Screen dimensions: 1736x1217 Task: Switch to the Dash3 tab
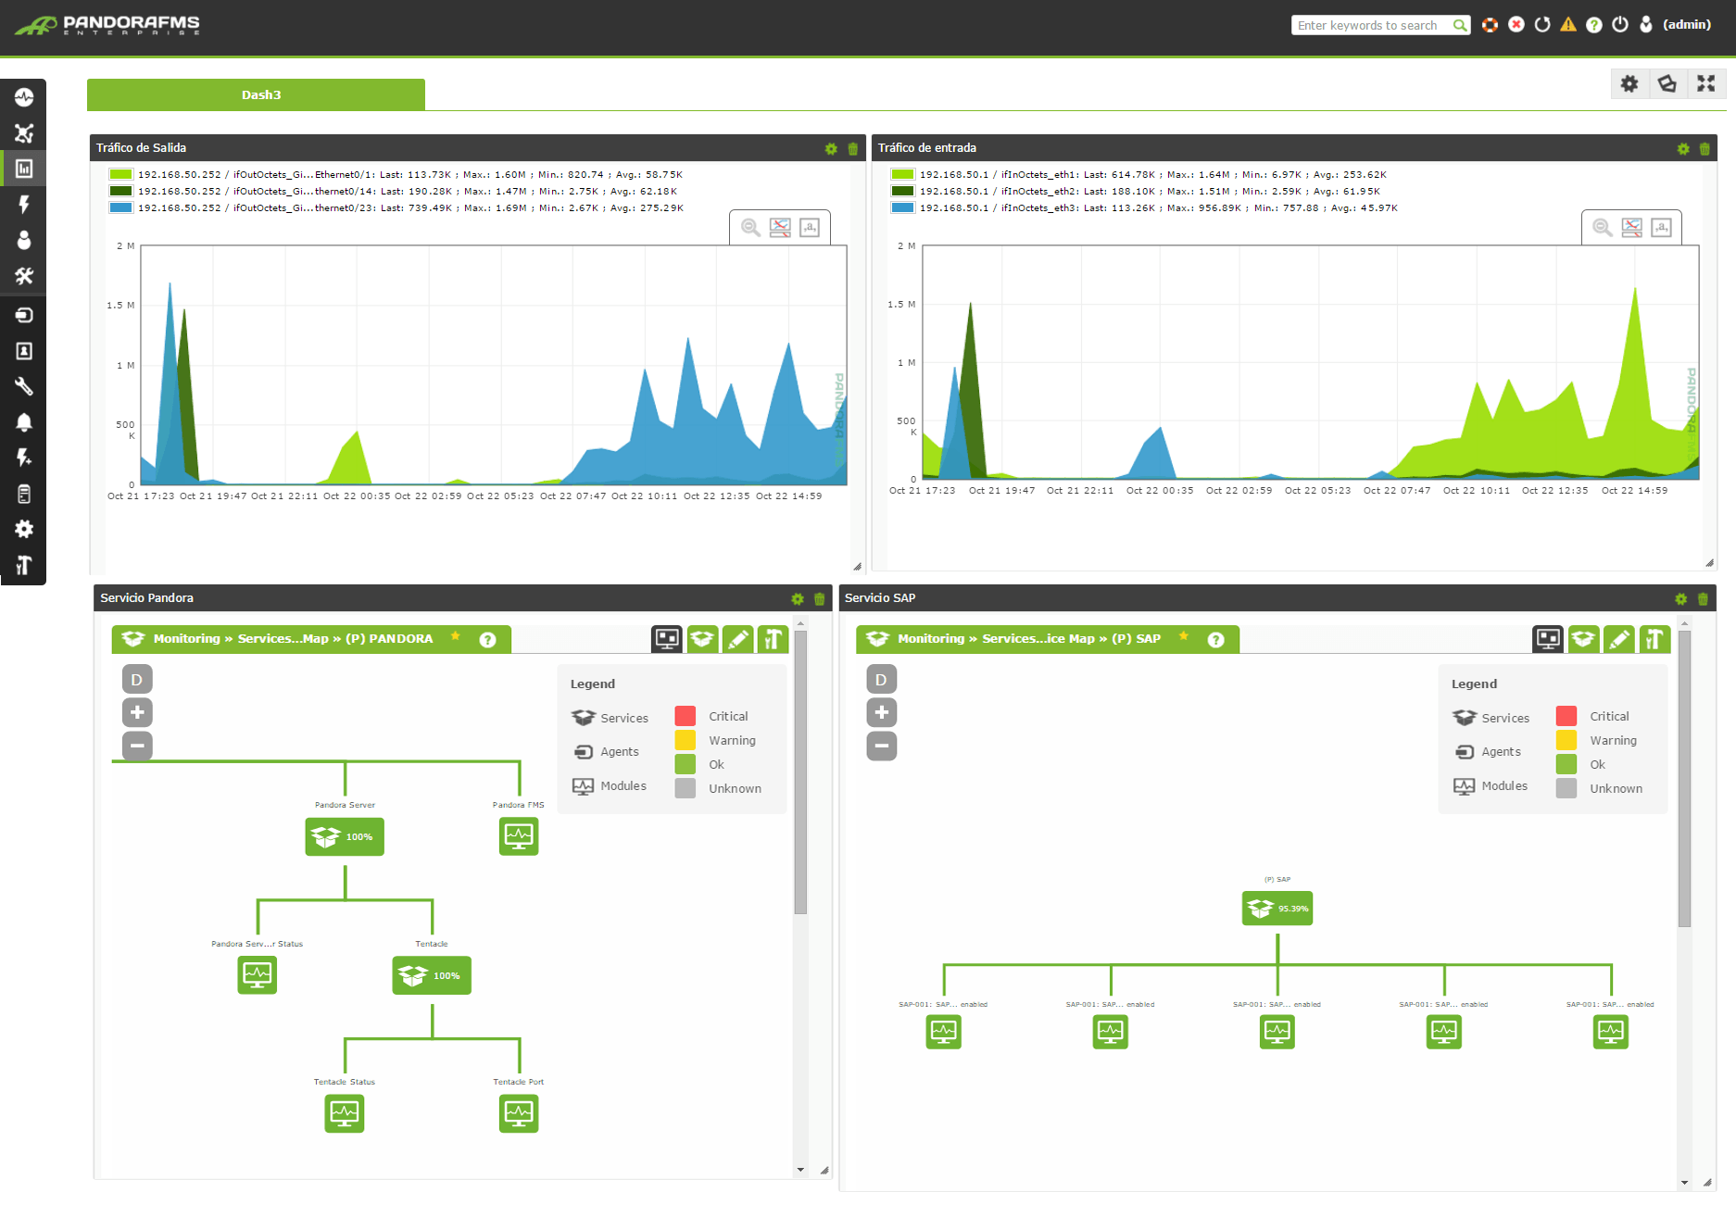(x=256, y=94)
